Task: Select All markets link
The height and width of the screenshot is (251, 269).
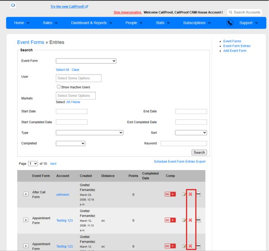Action: click(68, 102)
